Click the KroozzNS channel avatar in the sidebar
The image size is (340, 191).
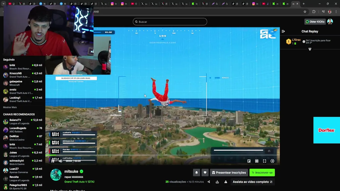pos(6,75)
